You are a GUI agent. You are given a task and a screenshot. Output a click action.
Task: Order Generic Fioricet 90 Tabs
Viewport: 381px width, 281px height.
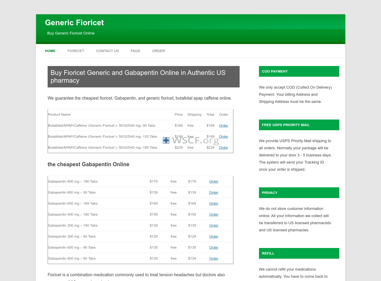(x=224, y=125)
